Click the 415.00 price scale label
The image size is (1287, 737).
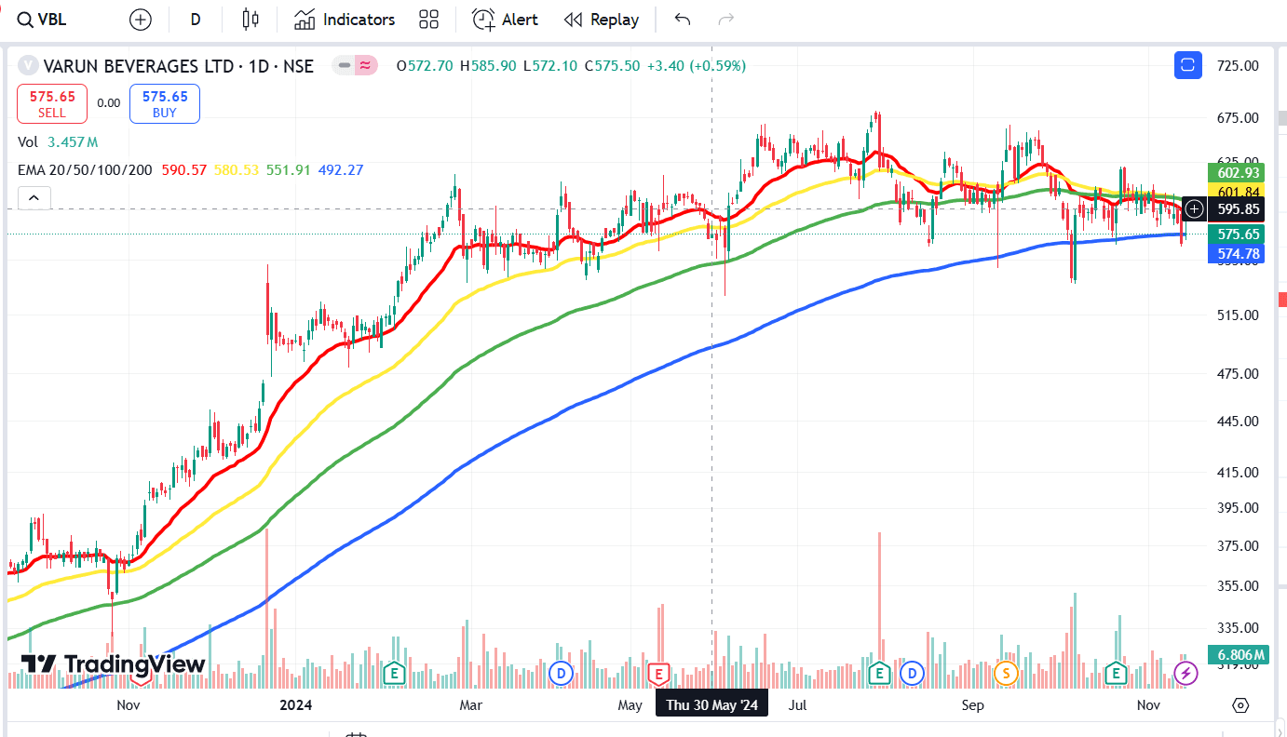1238,473
